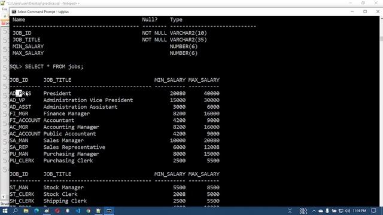The image size is (383, 215).
Task: Open Google Chrome from taskbar
Action: click(x=88, y=211)
